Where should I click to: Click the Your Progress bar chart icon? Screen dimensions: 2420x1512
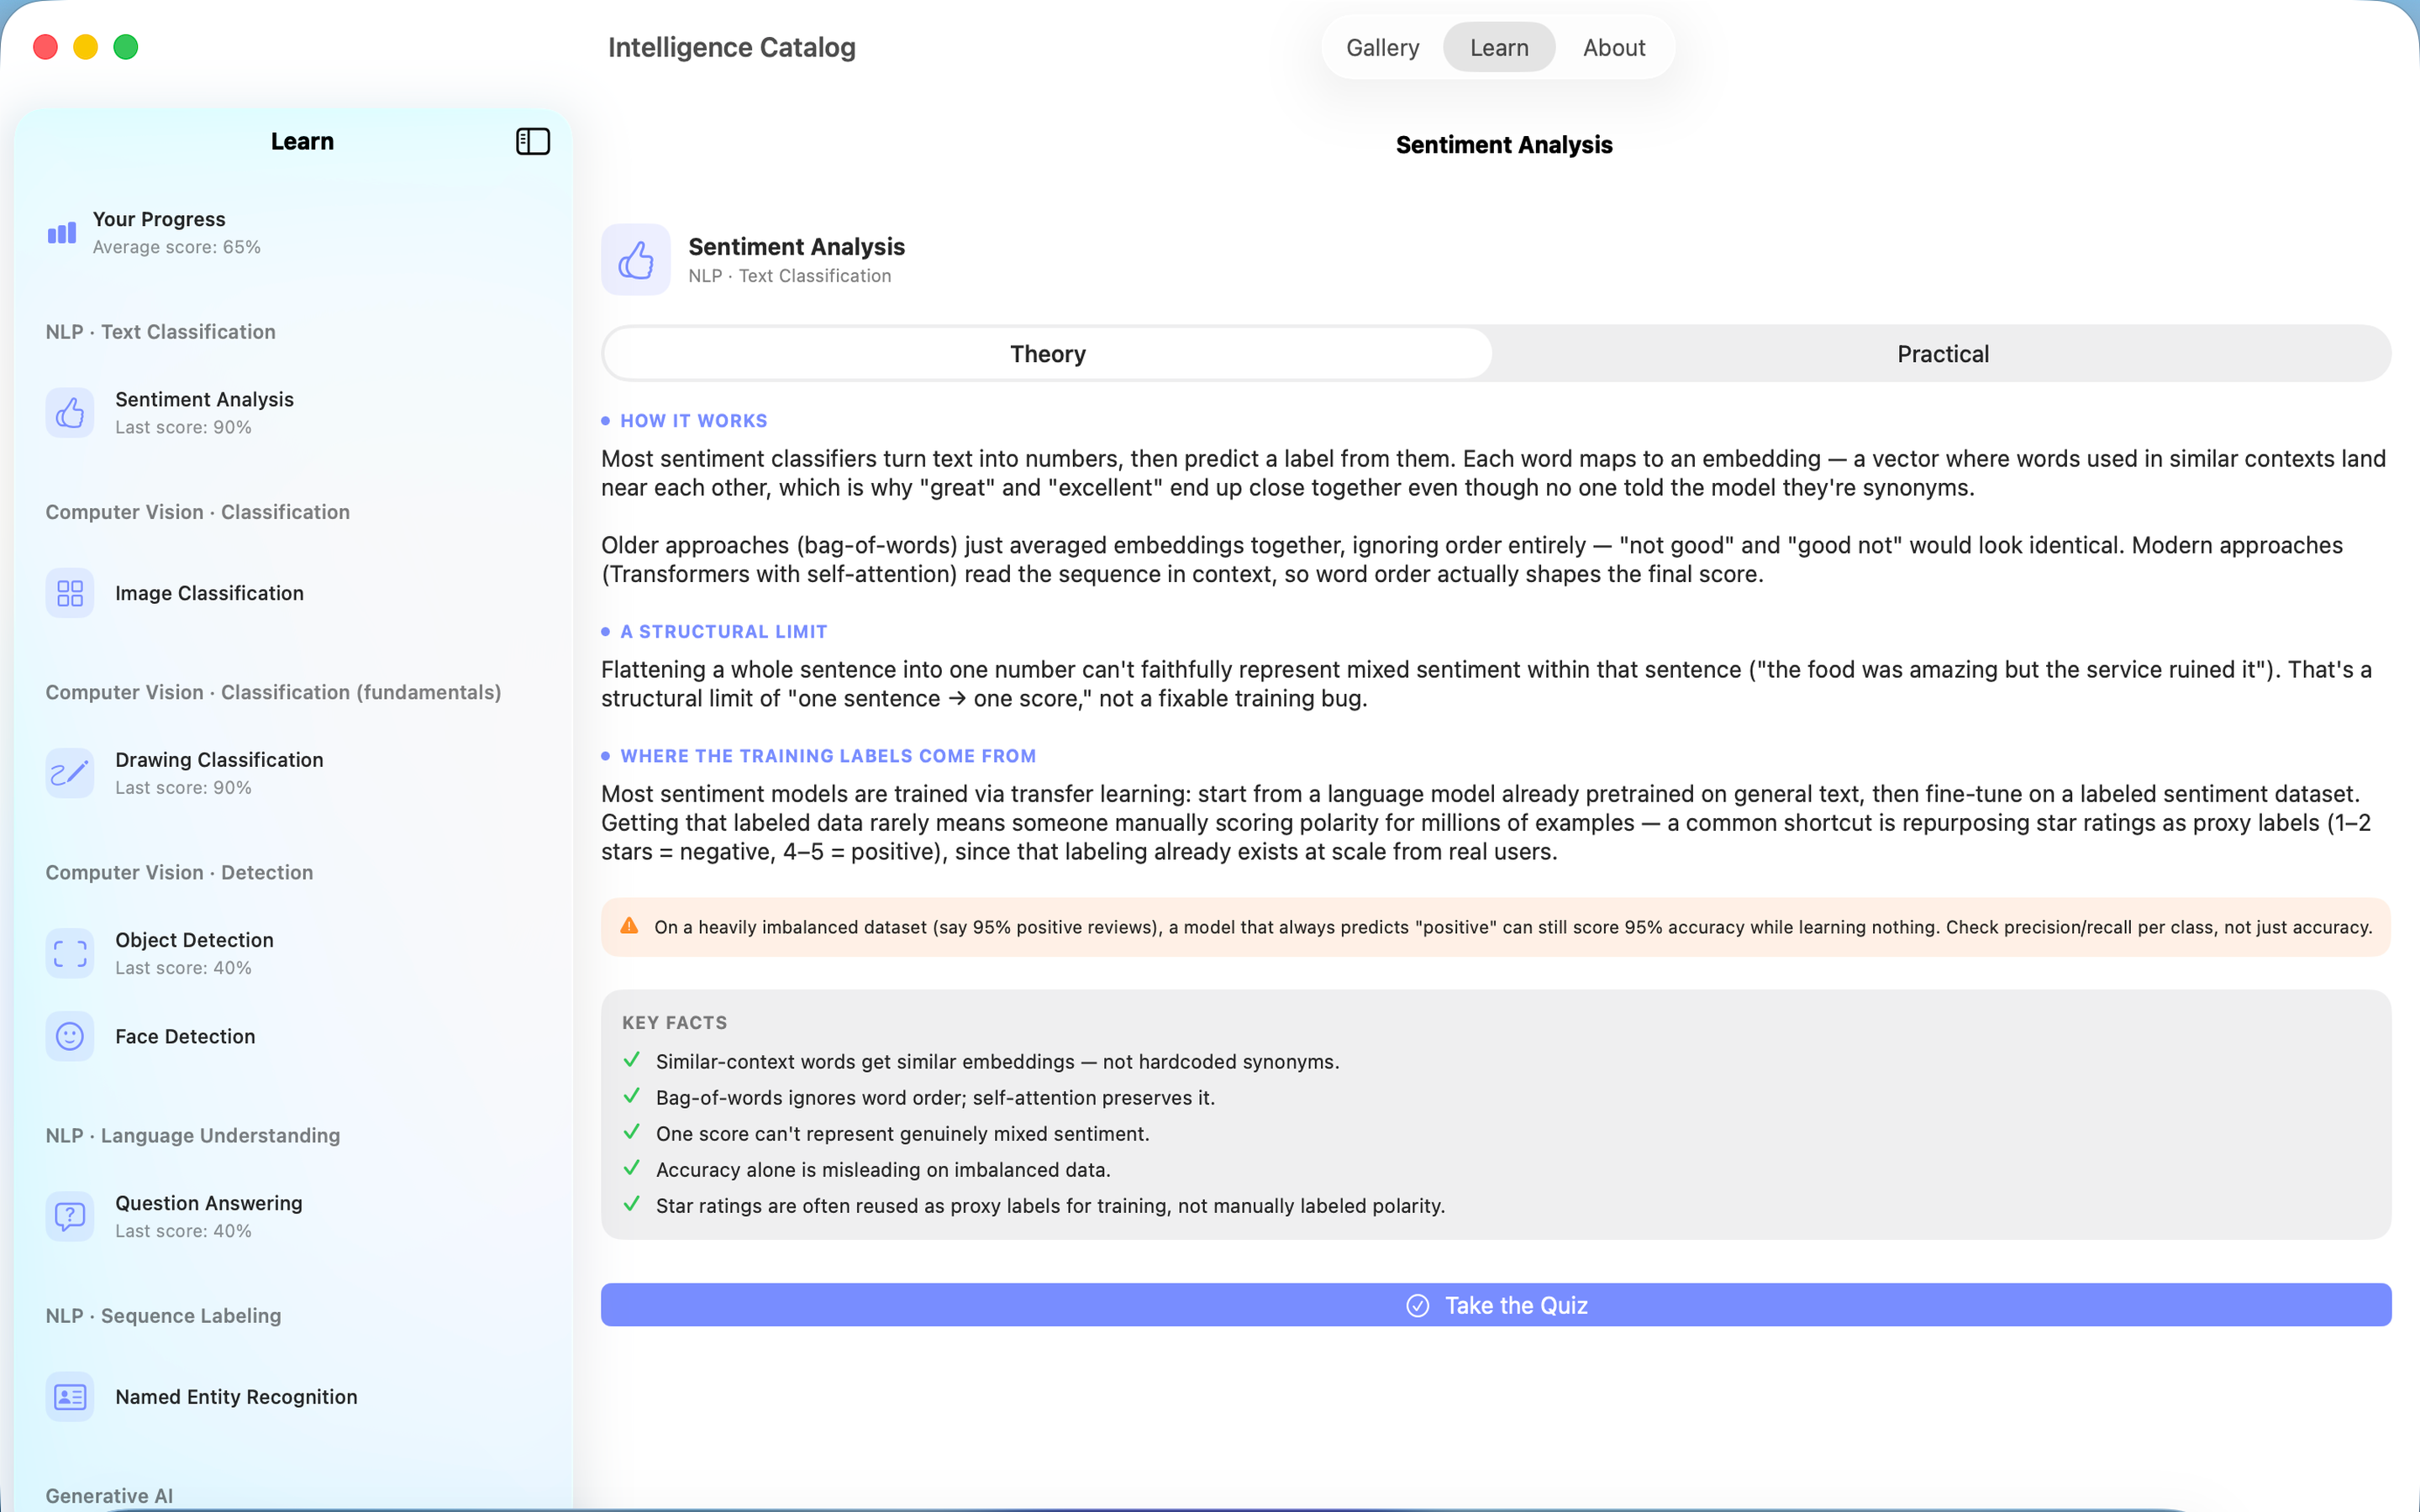pos(62,233)
